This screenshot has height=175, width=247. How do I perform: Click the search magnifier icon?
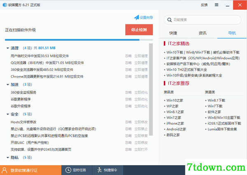point(170,20)
